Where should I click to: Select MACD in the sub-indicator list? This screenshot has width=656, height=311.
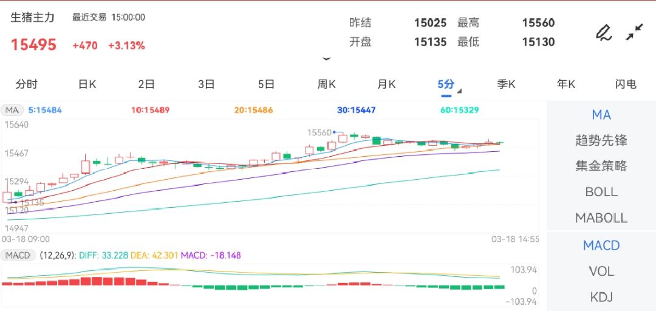pos(601,245)
